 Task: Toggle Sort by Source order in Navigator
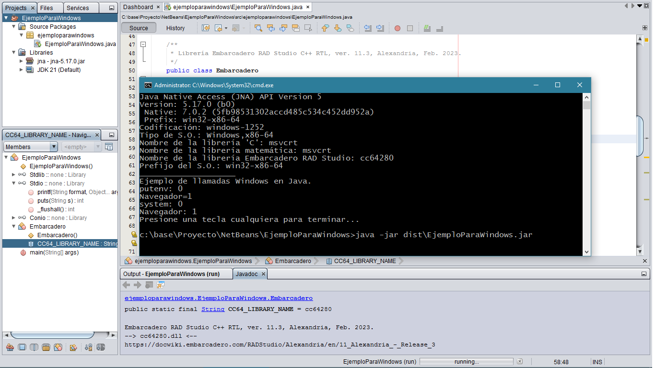[x=100, y=347]
